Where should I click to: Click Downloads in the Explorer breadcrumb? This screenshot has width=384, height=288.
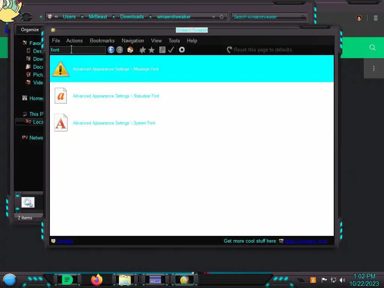[132, 16]
